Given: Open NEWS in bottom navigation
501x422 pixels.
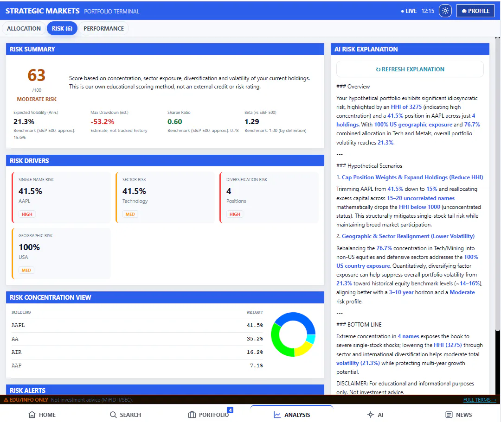Looking at the screenshot, I should tap(458, 415).
